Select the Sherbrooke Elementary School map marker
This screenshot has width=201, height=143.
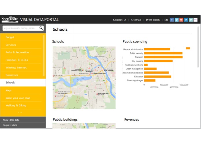82,70
